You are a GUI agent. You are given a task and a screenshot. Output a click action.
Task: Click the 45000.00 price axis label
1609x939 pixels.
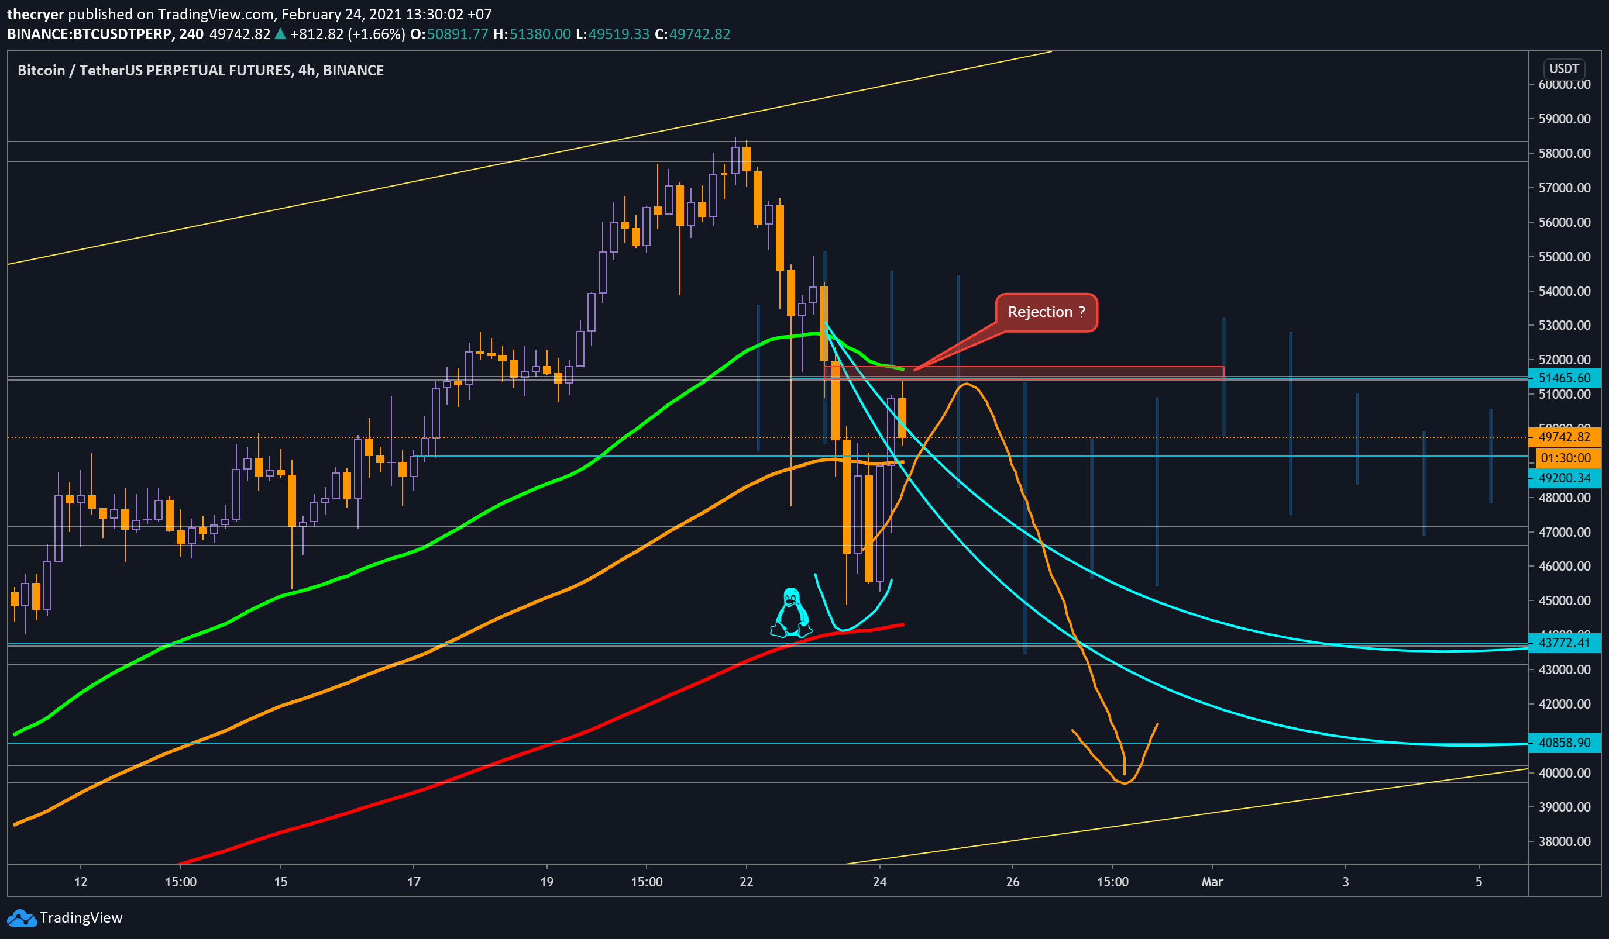(1565, 601)
